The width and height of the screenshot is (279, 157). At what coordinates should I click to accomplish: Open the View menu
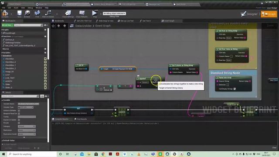tap(23, 8)
